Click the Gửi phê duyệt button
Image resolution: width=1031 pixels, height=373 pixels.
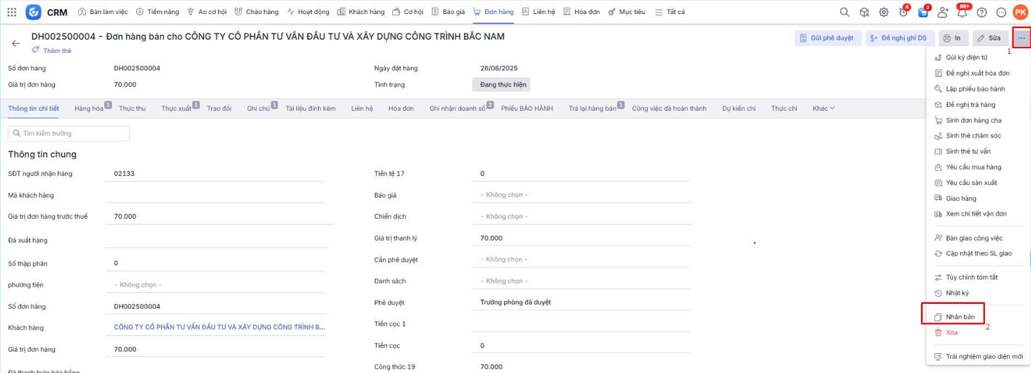pos(827,38)
